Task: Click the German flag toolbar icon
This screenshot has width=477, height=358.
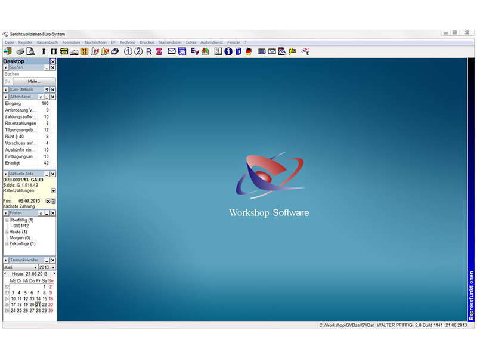Action: pyautogui.click(x=248, y=52)
